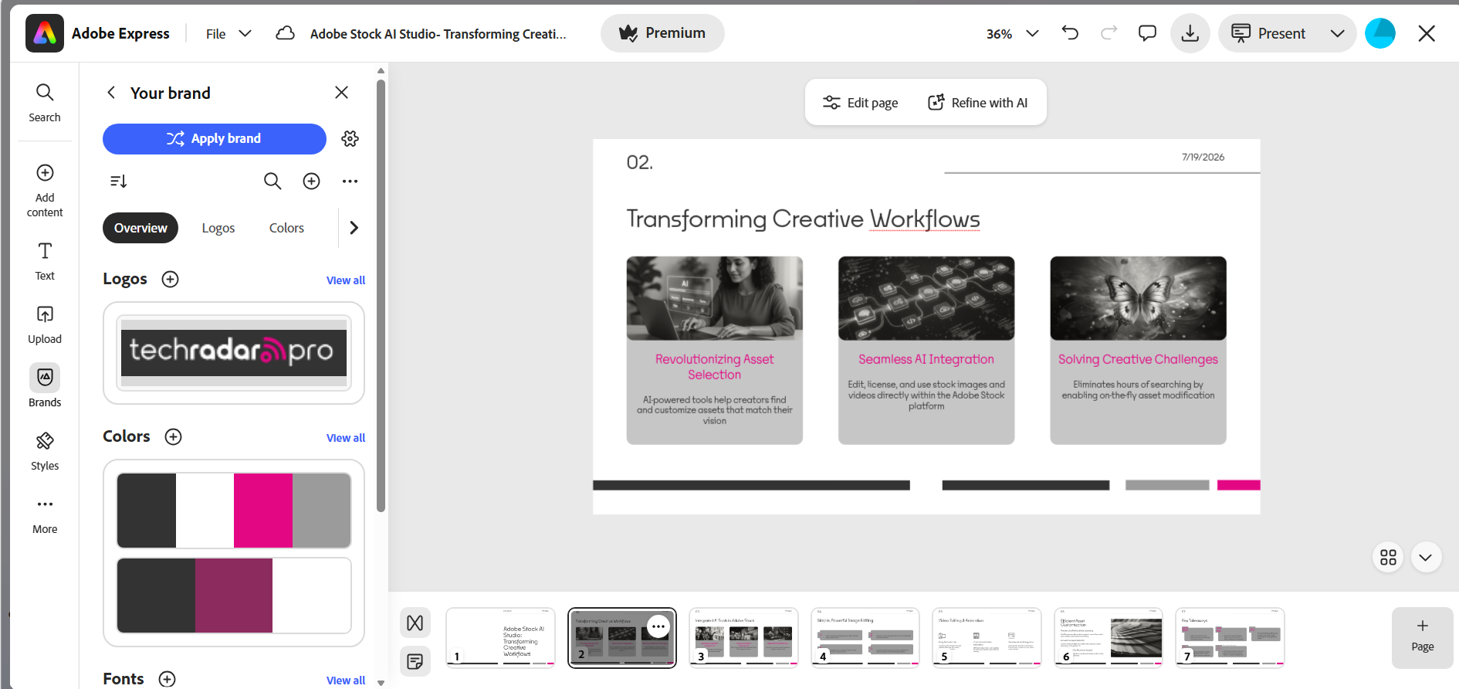
Task: Pick the plum purple color swatch
Action: (x=234, y=596)
